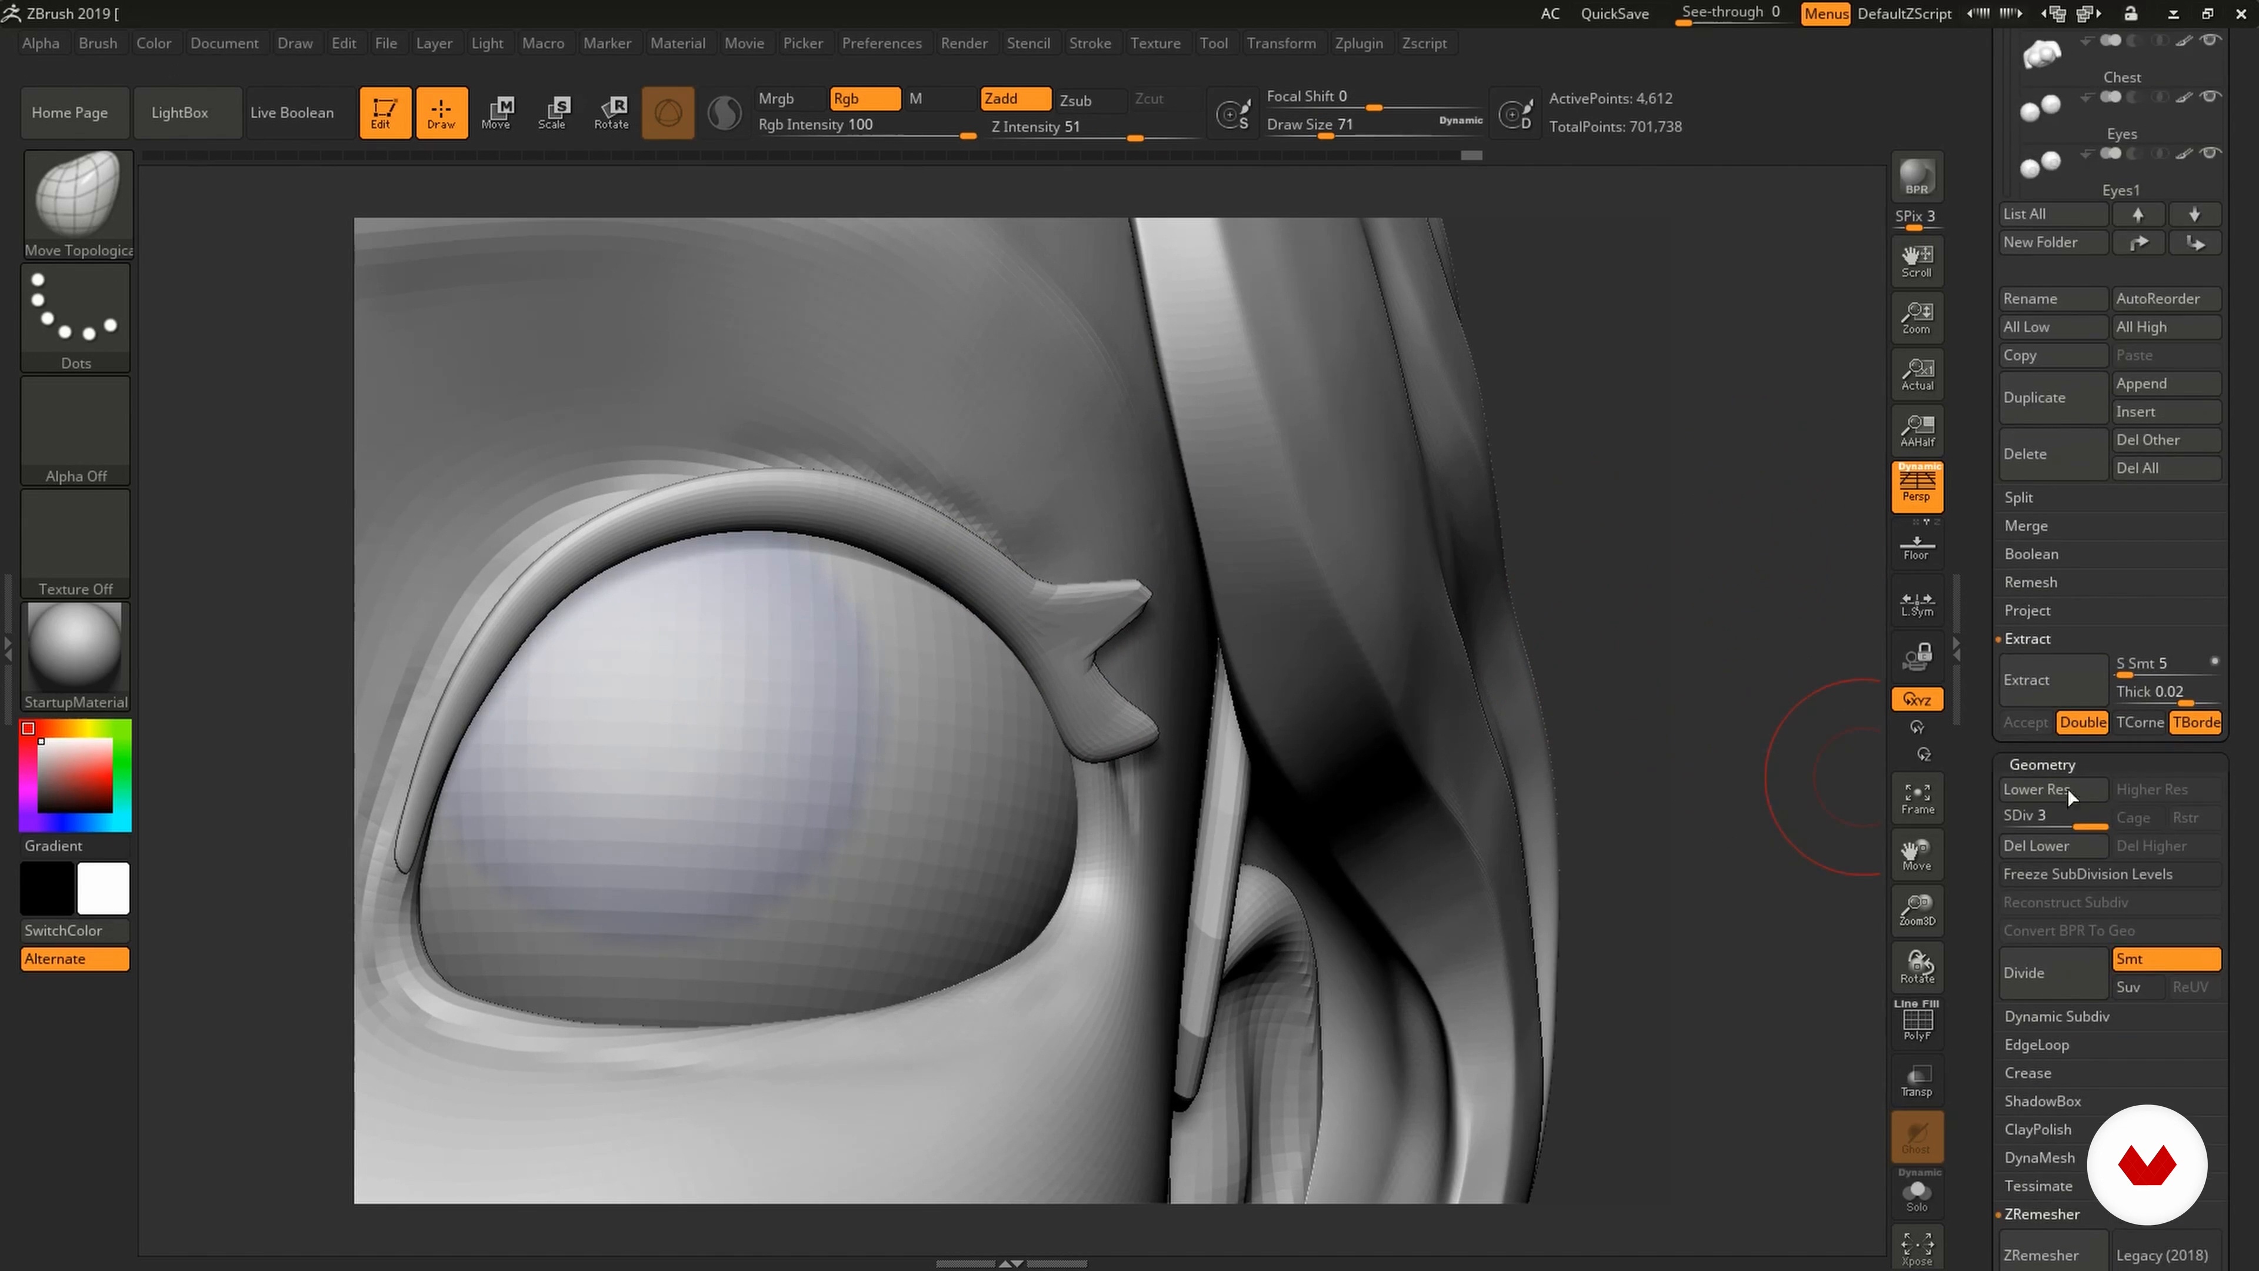Viewport: 2259px width, 1271px height.
Task: Expand the Dynamic Subdiv section
Action: 2057,1017
